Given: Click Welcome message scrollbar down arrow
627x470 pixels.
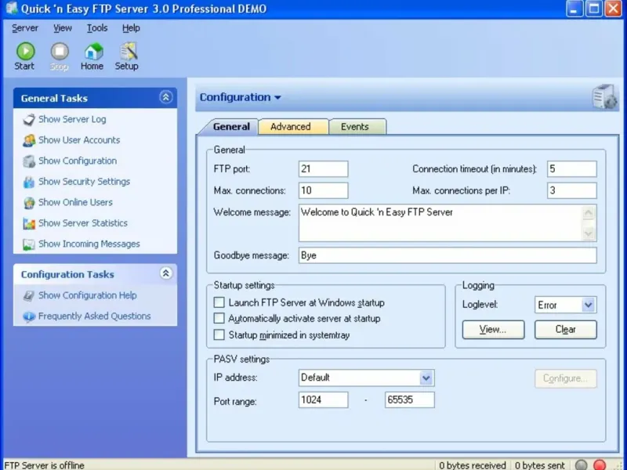Looking at the screenshot, I should [589, 233].
